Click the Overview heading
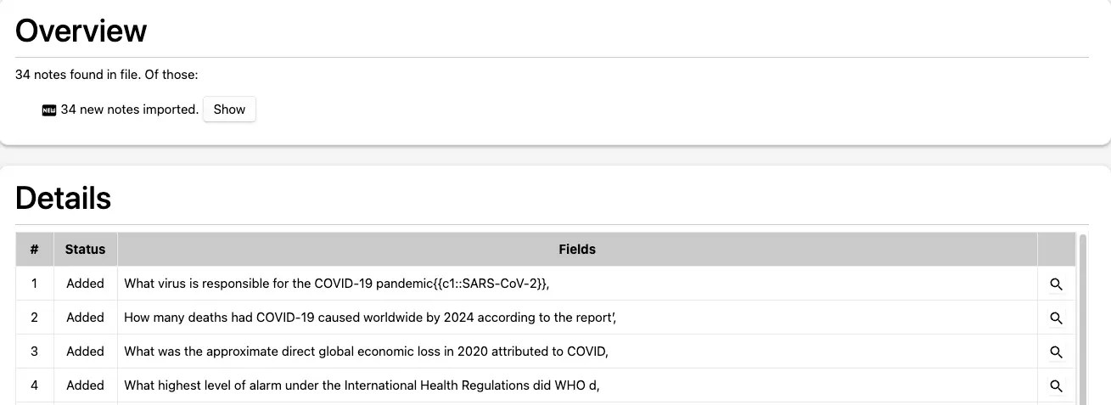Image resolution: width=1111 pixels, height=405 pixels. point(81,31)
